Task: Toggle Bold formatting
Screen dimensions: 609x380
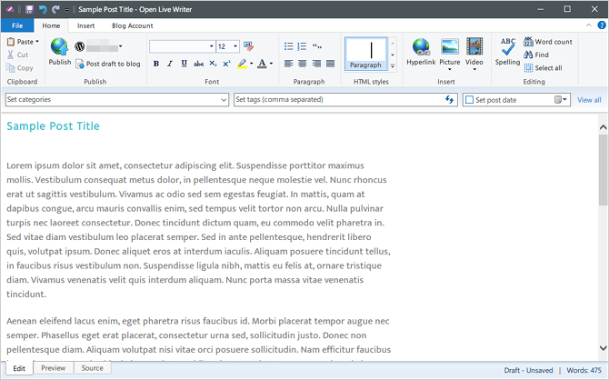Action: click(156, 64)
